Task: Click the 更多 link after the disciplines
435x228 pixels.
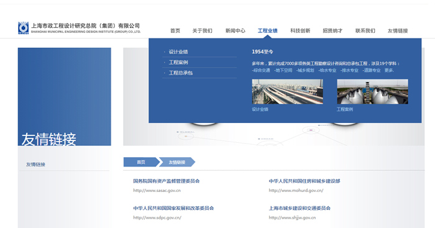Action: point(389,70)
